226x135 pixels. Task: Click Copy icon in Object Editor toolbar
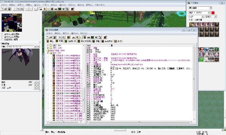[60, 37]
